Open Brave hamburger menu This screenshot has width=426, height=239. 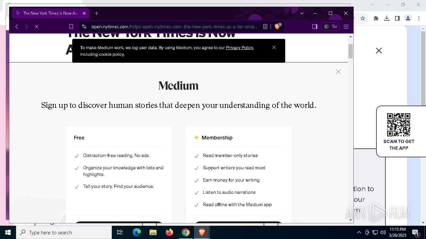coord(346,27)
